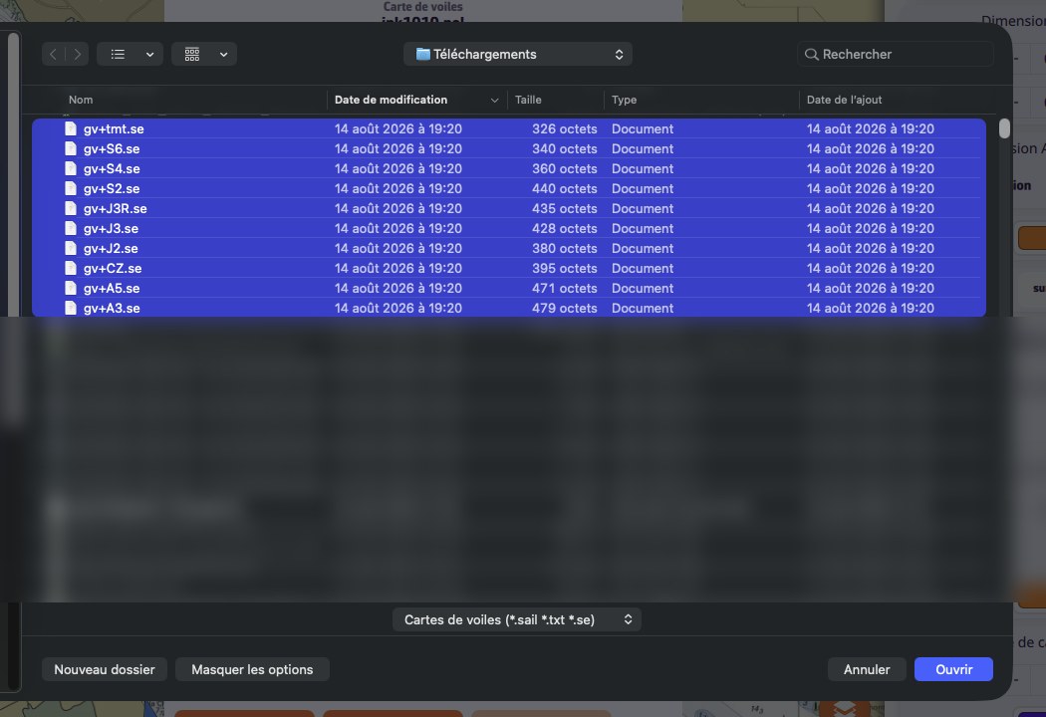Go back with the left chevron
This screenshot has width=1046, height=717.
tap(54, 54)
